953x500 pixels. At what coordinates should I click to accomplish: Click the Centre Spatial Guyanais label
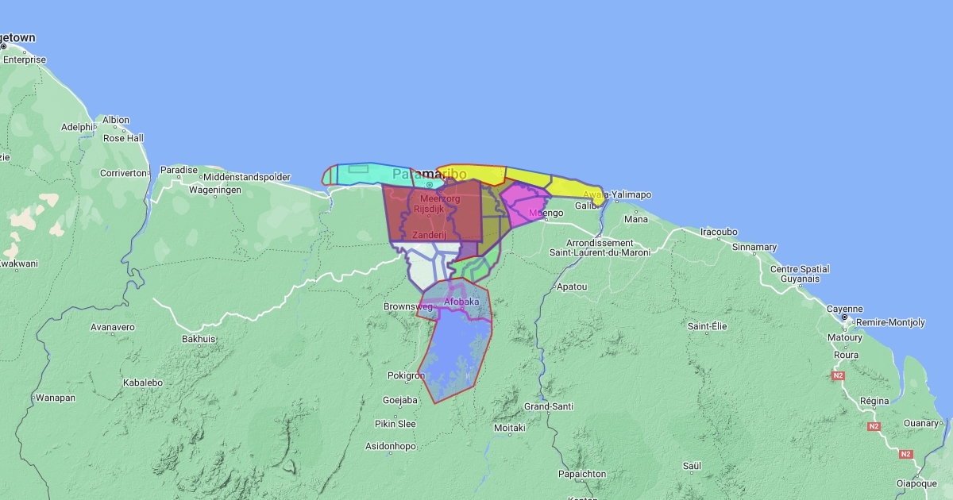tap(800, 274)
